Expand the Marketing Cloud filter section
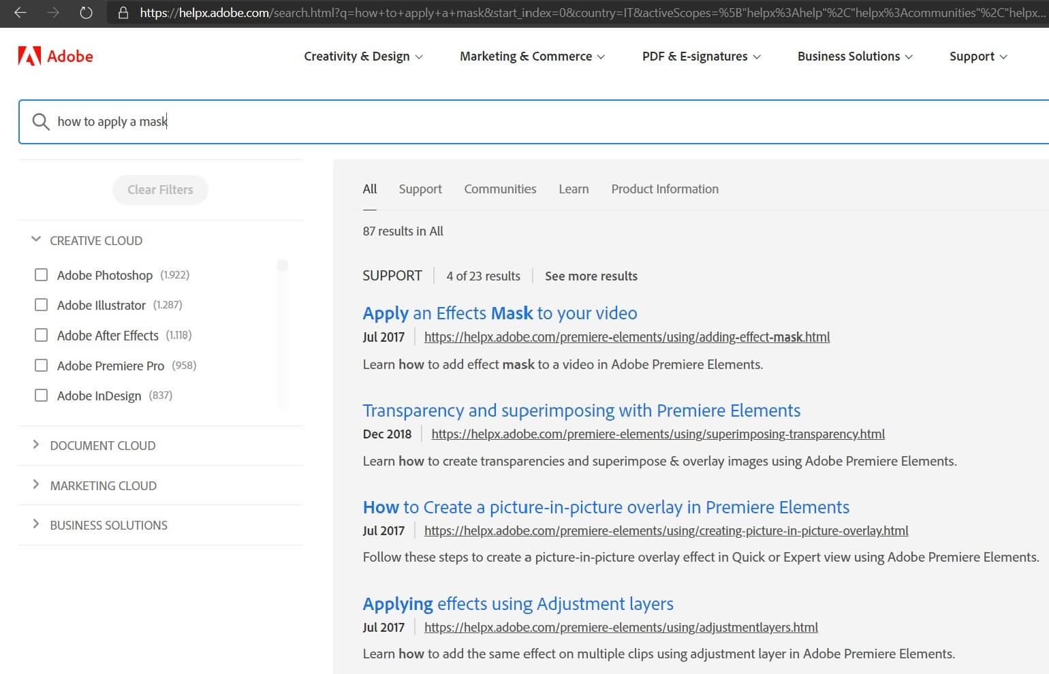 coord(36,485)
